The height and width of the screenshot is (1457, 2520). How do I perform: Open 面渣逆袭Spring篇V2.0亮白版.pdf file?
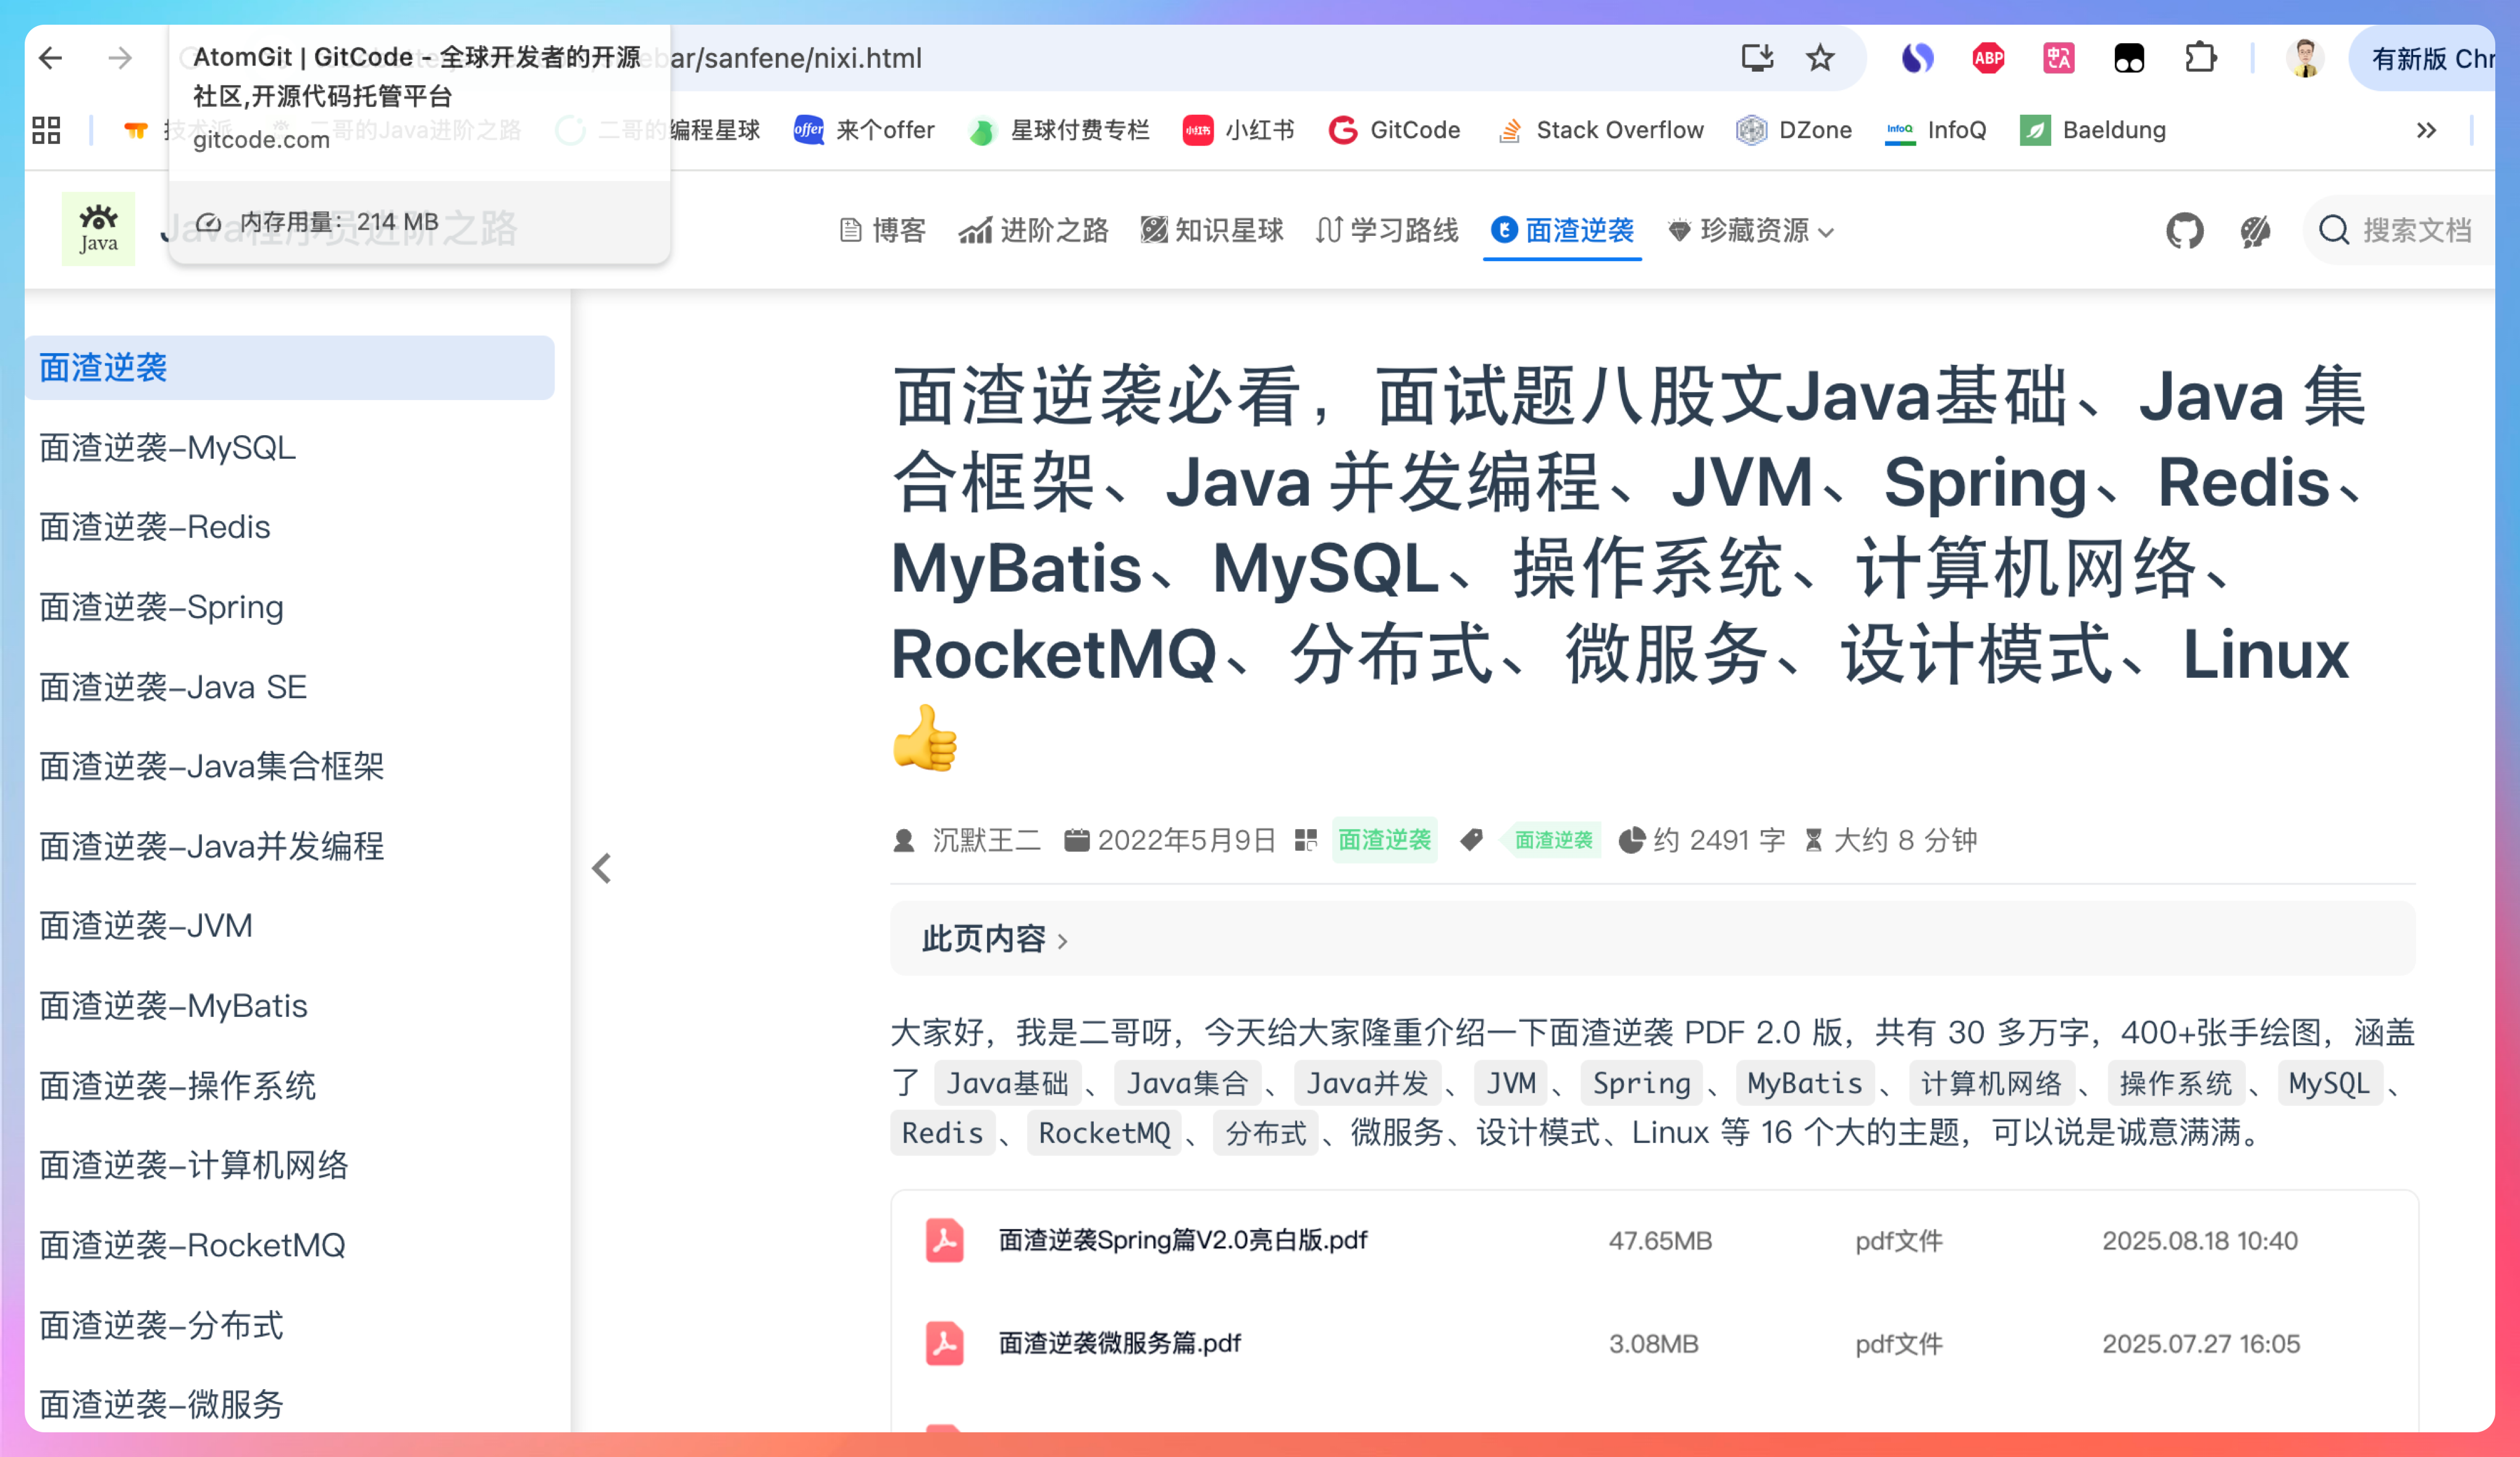1182,1240
